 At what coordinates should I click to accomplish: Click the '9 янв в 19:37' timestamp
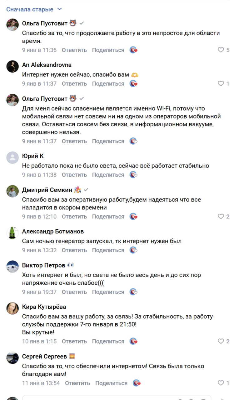click(x=39, y=292)
